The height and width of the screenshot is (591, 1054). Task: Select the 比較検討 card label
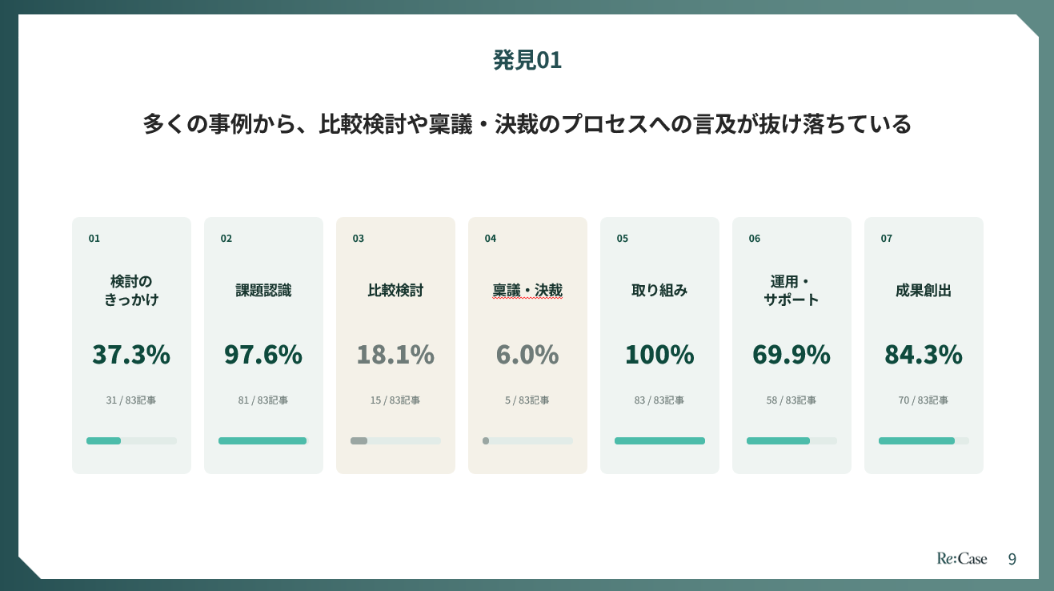pyautogui.click(x=395, y=291)
